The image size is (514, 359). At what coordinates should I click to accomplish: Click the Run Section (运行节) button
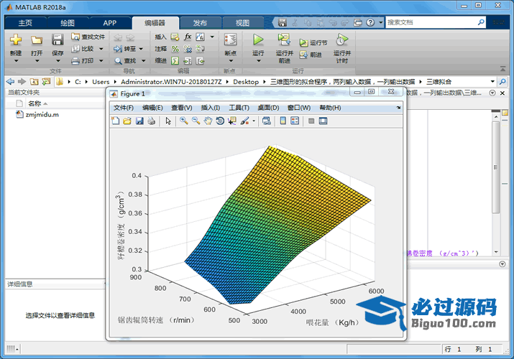point(313,42)
